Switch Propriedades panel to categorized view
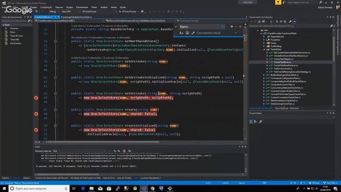The width and height of the screenshot is (341, 192). pos(251,122)
